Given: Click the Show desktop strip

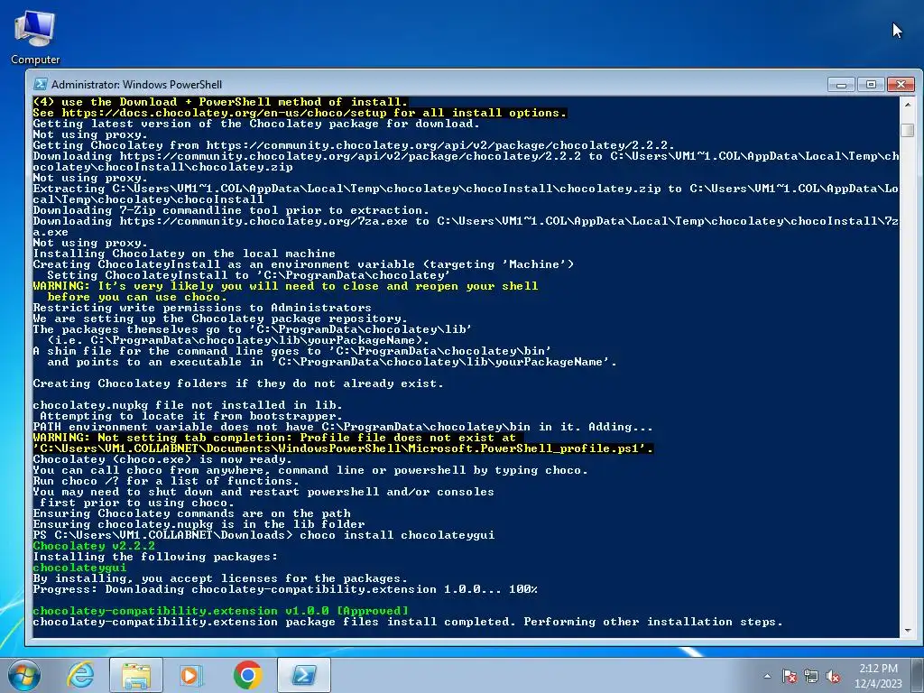Looking at the screenshot, I should click(919, 675).
